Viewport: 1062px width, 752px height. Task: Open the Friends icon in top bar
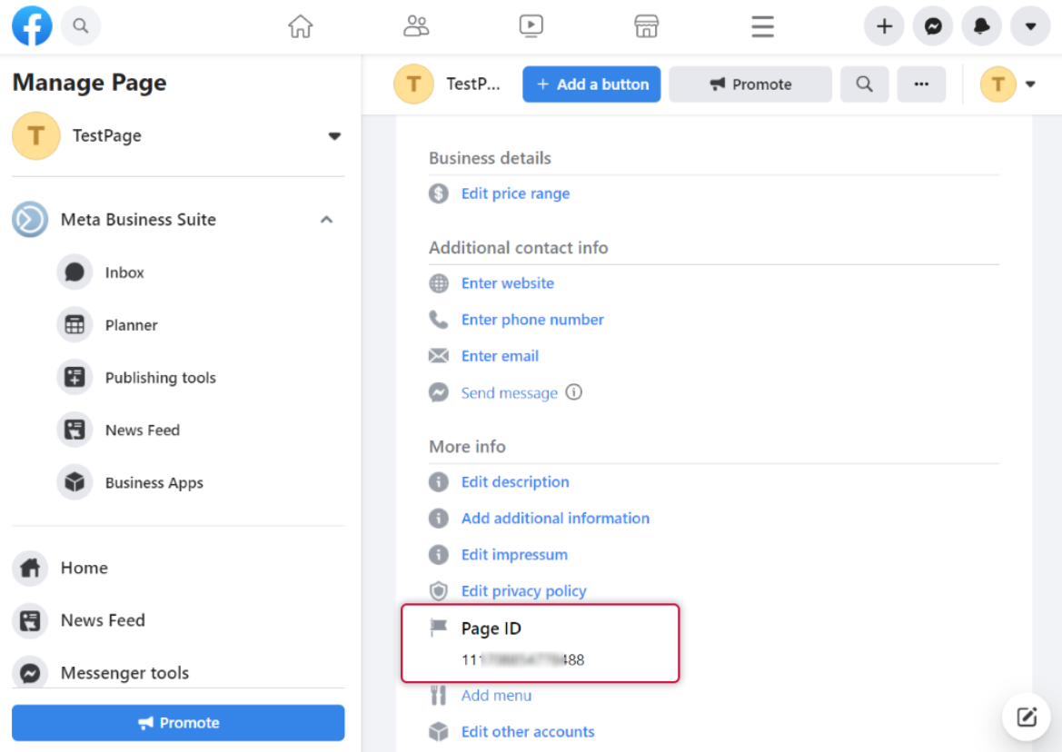coord(416,27)
